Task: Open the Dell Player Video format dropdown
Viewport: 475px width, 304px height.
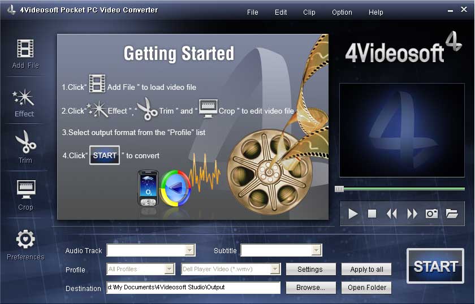Action: click(275, 269)
